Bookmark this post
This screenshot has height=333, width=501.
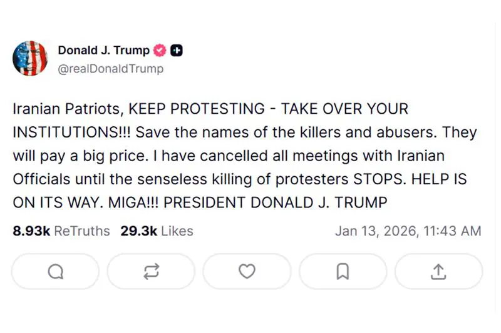(343, 271)
